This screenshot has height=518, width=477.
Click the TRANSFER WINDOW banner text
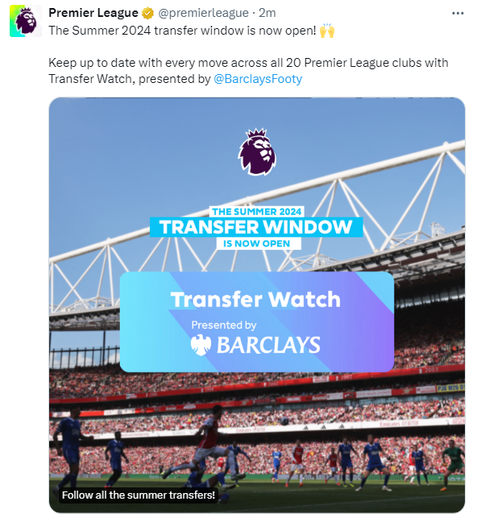click(256, 227)
